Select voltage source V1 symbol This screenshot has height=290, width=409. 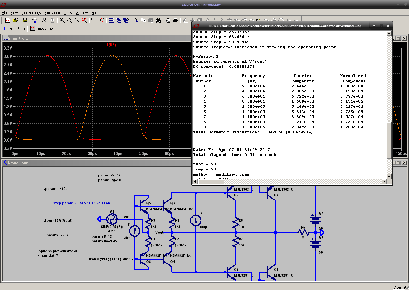click(x=112, y=219)
